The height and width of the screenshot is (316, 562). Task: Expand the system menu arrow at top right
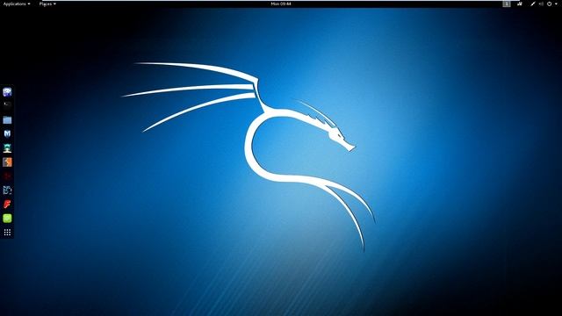click(x=556, y=4)
